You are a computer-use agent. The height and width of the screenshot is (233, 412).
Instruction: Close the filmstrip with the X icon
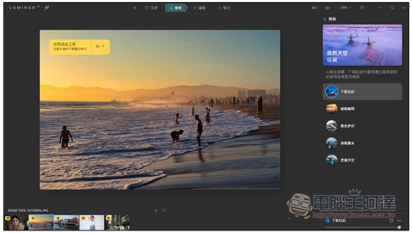[x=156, y=210]
